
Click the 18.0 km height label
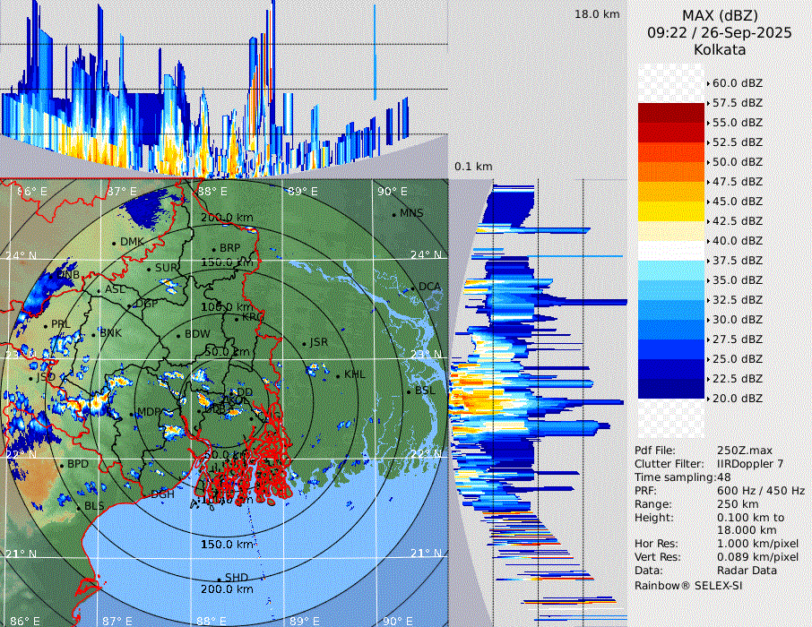click(597, 14)
